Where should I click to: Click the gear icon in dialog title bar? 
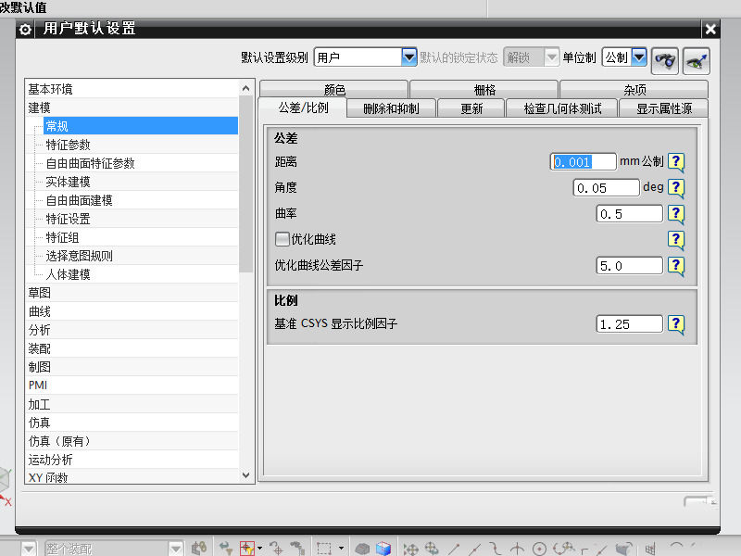[x=25, y=30]
